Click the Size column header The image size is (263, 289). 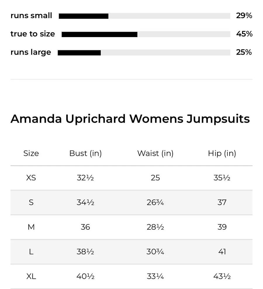pos(31,153)
